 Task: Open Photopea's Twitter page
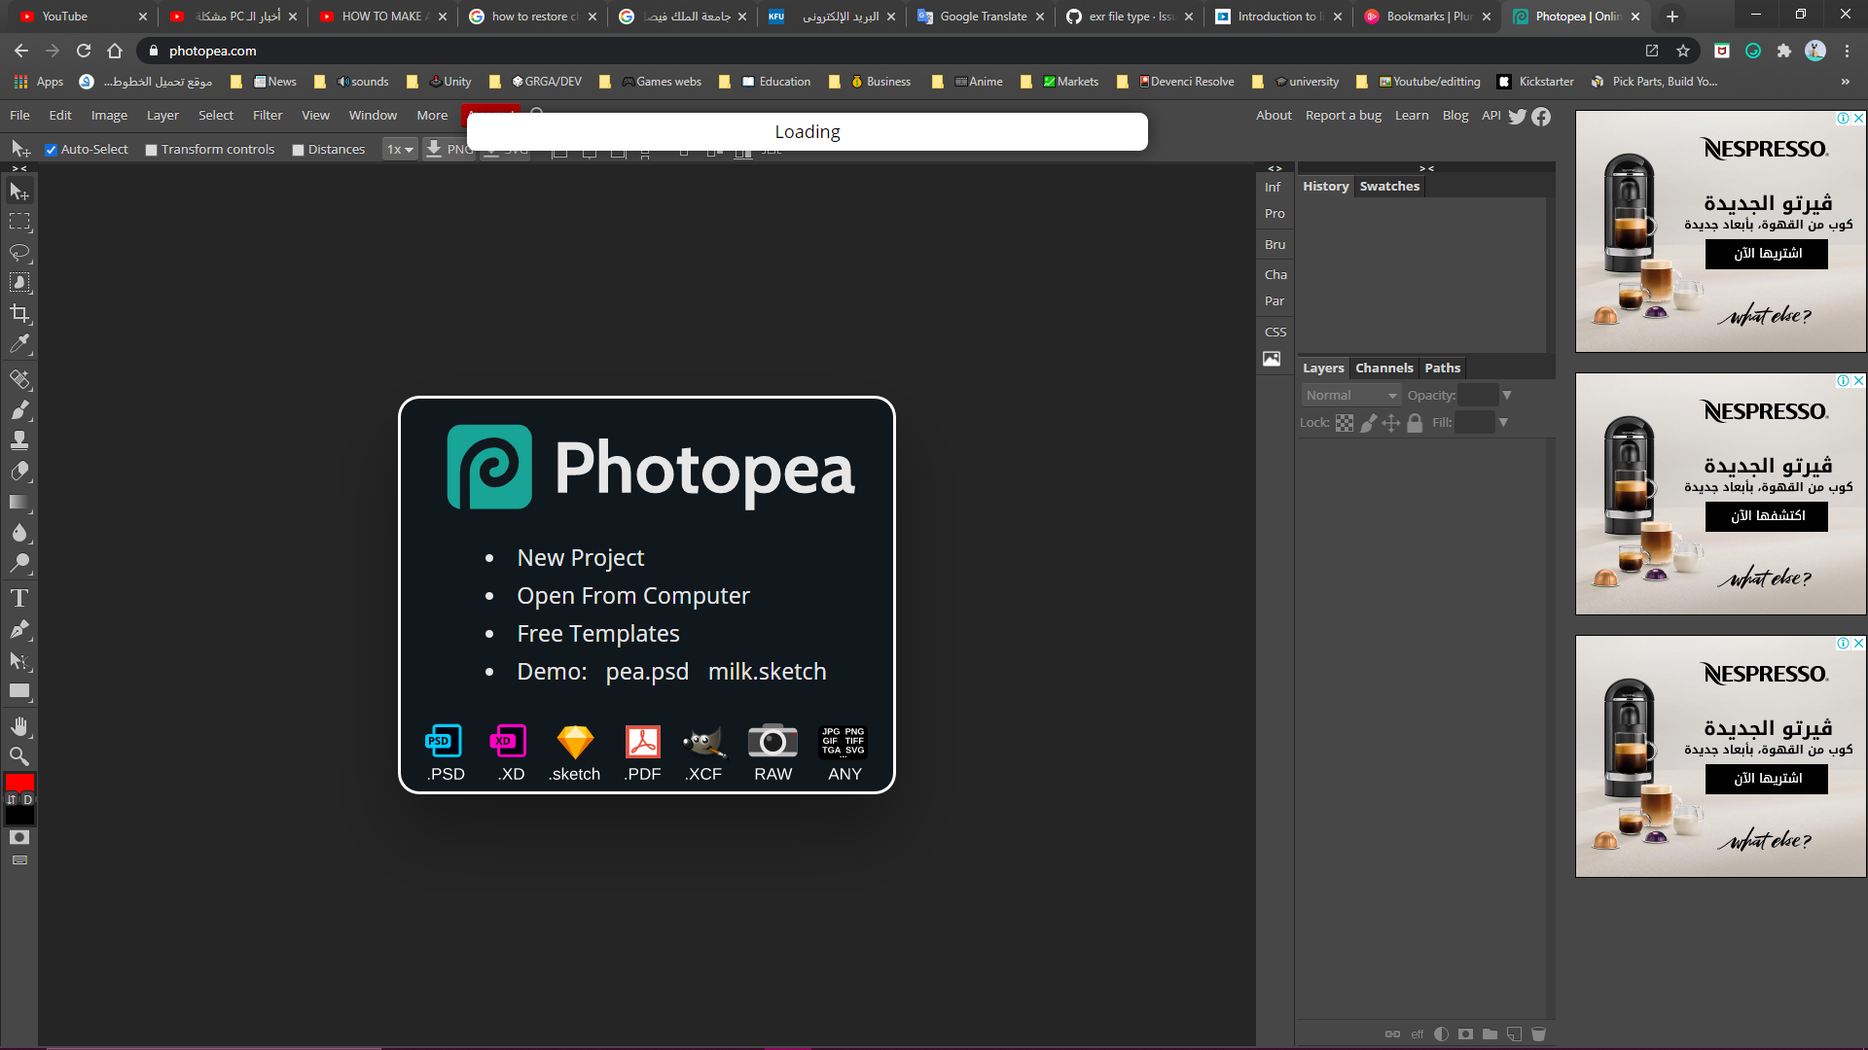(1518, 117)
